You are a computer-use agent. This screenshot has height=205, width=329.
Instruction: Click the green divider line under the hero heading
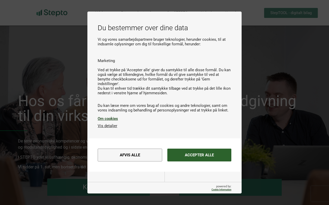click(14, 131)
